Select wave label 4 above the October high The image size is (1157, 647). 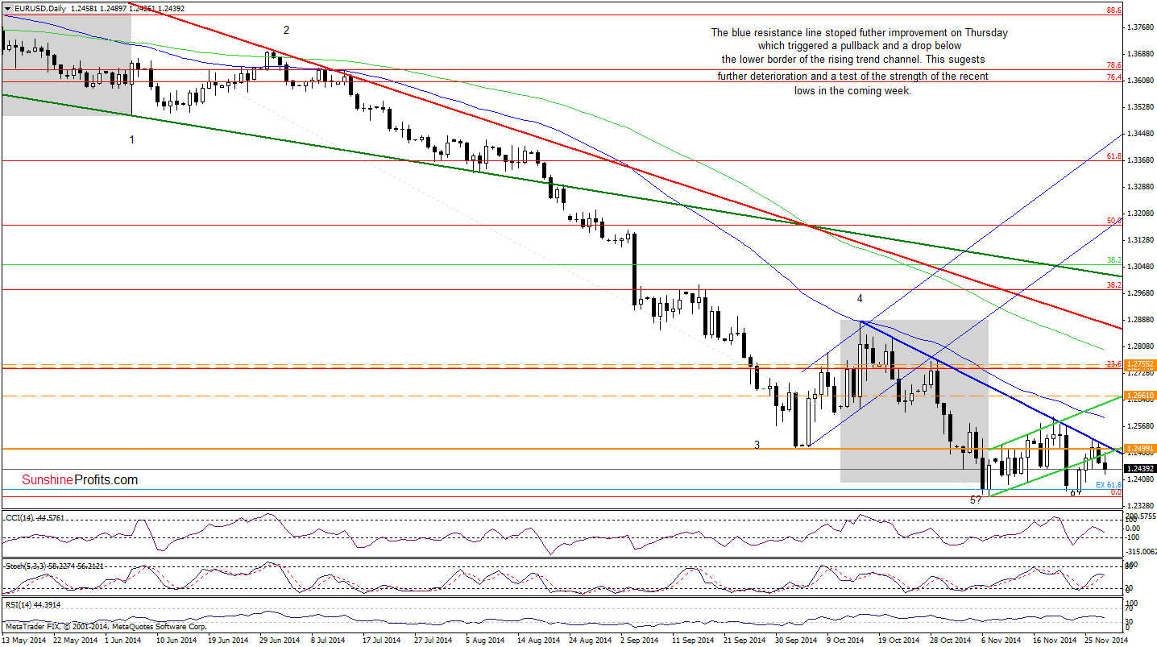(x=860, y=298)
